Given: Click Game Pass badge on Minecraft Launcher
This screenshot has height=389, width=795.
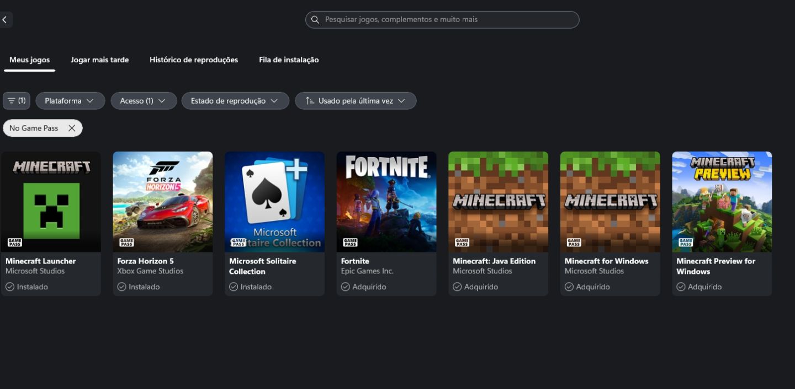Looking at the screenshot, I should pos(15,242).
